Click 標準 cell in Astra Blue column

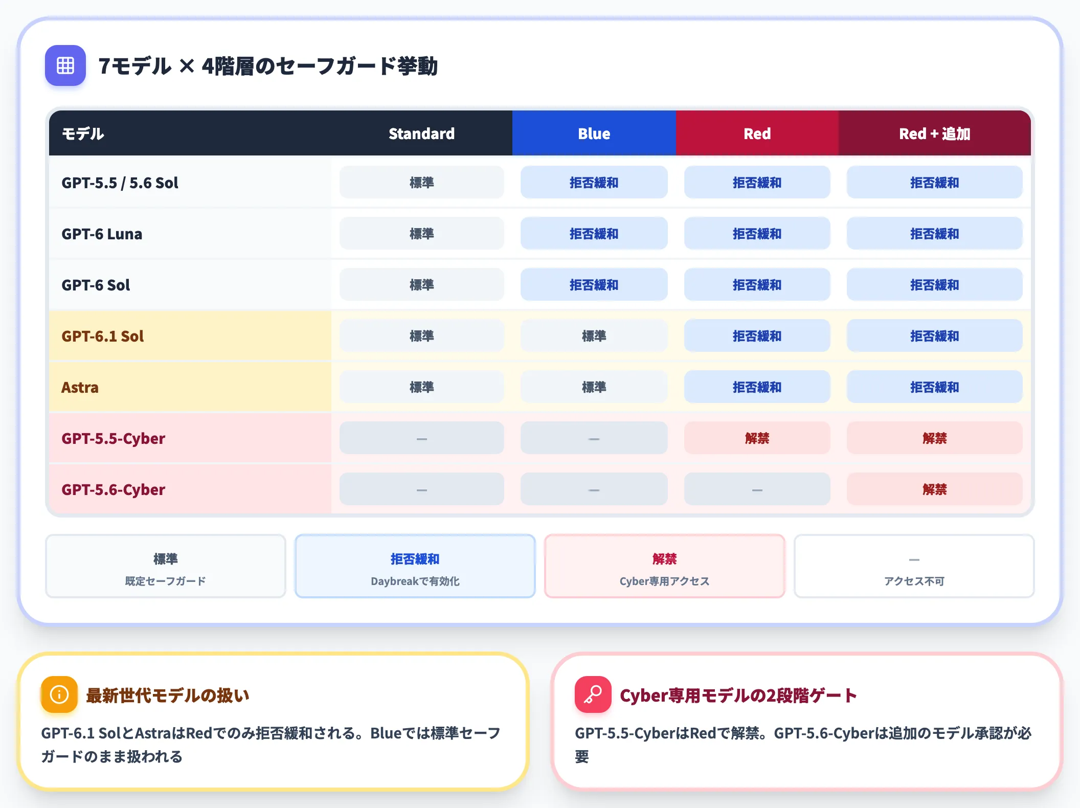594,387
